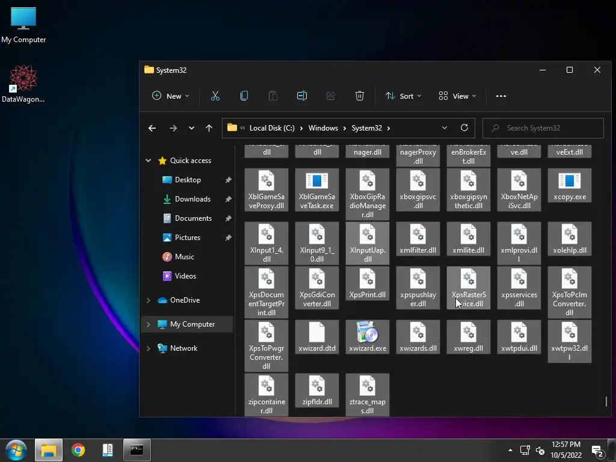Click the Windows breadcrumb segment

point(323,128)
